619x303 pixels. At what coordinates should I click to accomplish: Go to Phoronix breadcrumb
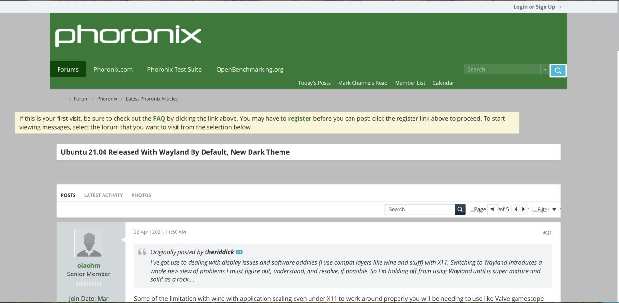[107, 99]
